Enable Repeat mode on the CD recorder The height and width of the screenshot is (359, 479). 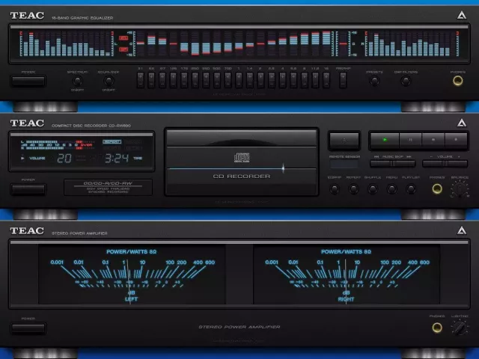(x=353, y=189)
